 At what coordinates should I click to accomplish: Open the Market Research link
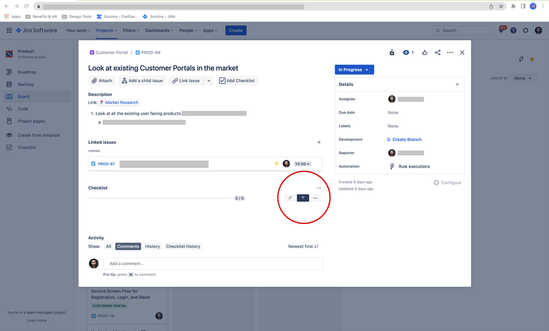119,103
